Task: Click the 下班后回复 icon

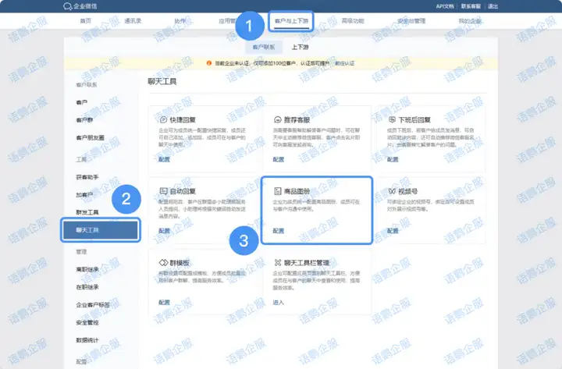Action: [x=392, y=119]
